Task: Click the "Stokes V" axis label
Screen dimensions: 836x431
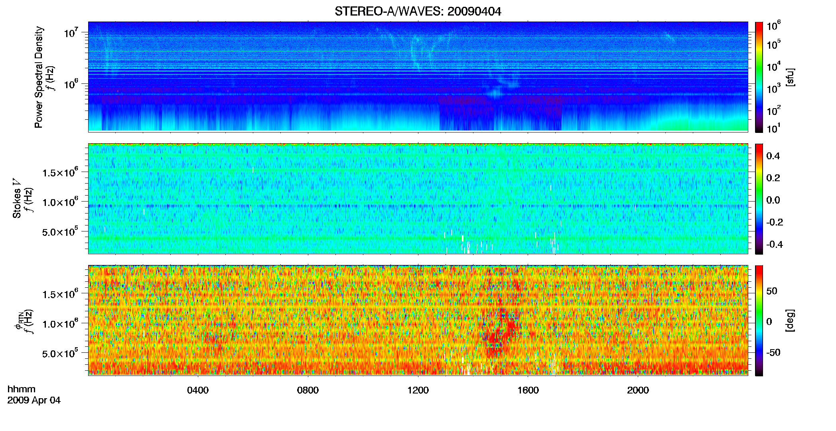Action: coord(17,198)
